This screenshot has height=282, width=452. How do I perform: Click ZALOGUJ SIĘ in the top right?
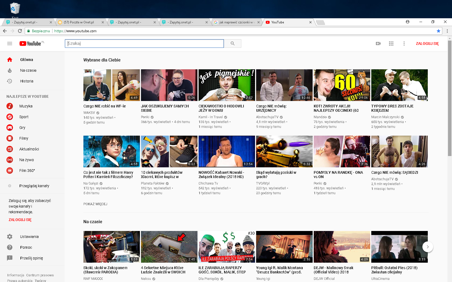[x=427, y=44]
